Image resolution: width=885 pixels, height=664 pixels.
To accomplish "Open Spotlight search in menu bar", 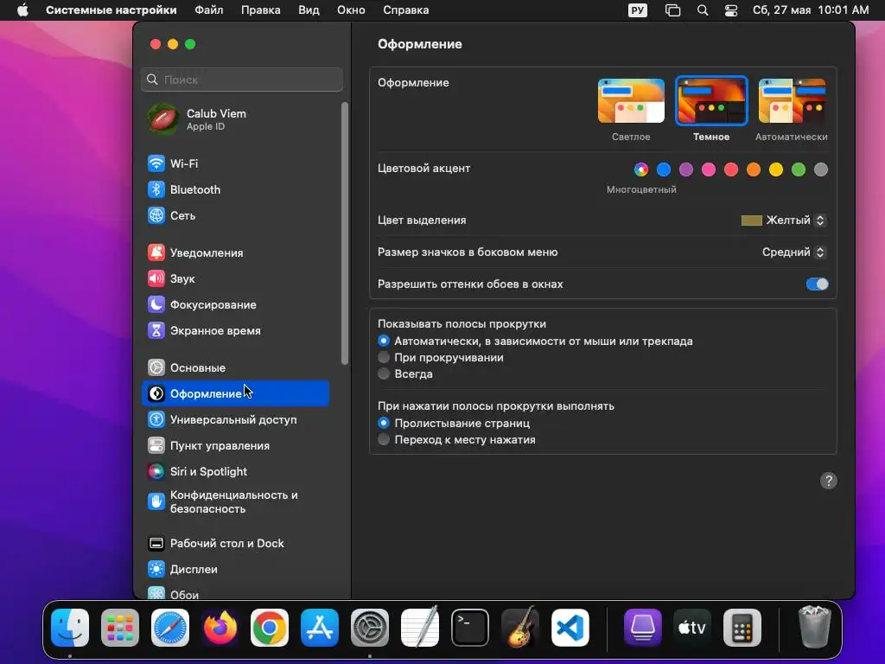I will tap(703, 10).
